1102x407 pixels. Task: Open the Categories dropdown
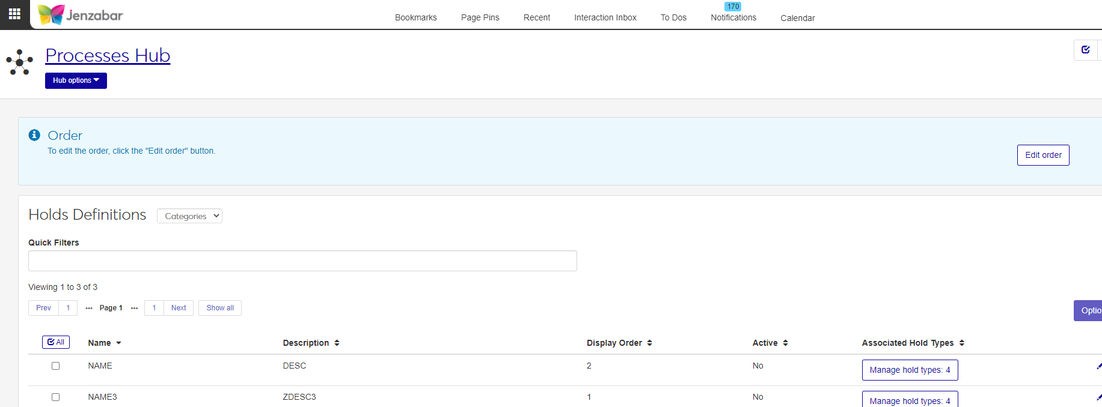189,216
